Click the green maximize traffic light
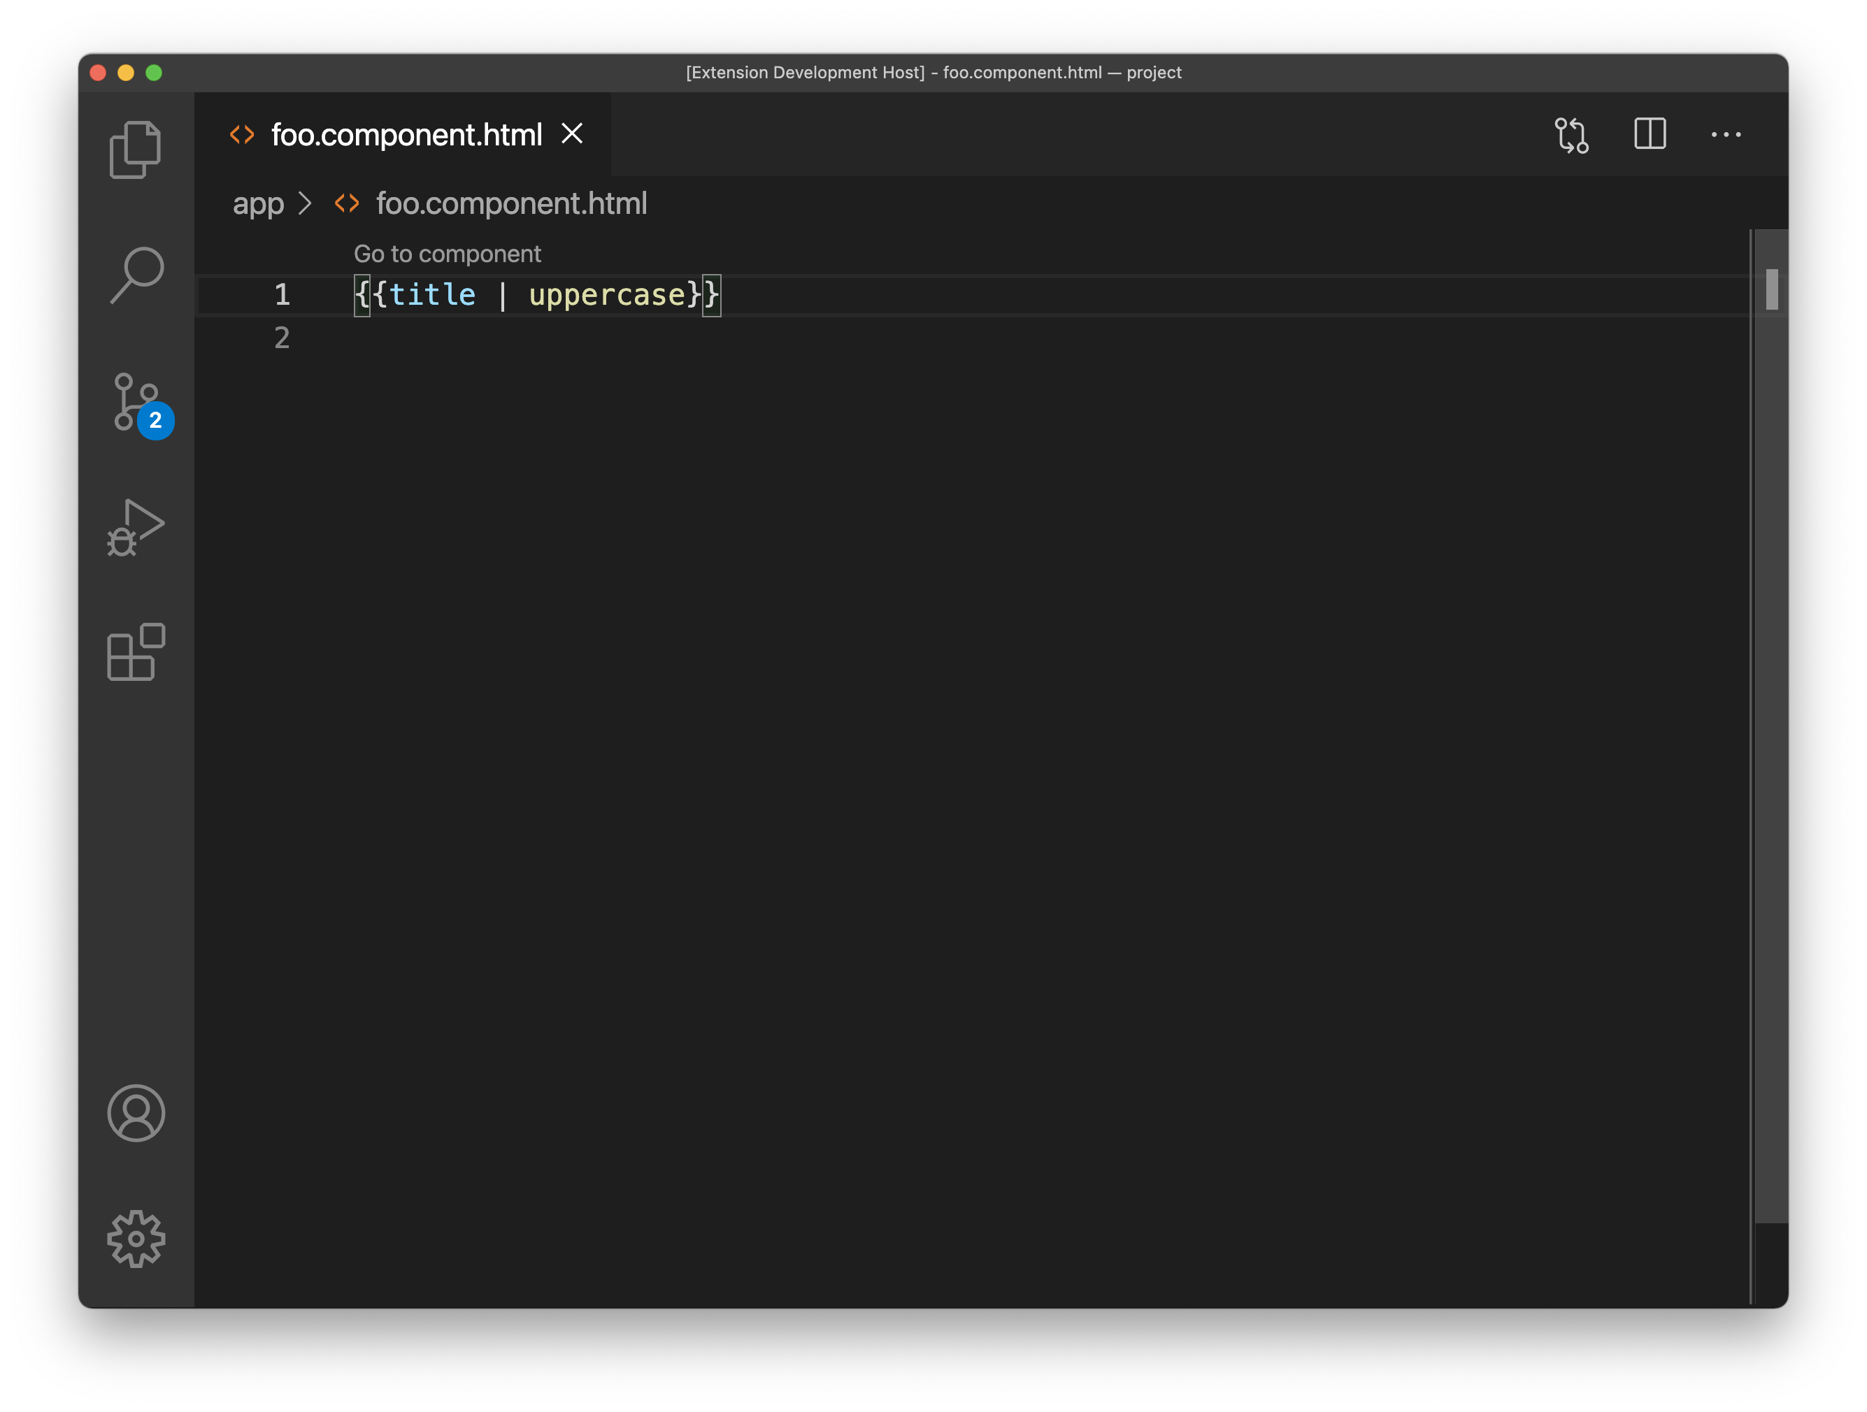This screenshot has height=1412, width=1867. [154, 73]
